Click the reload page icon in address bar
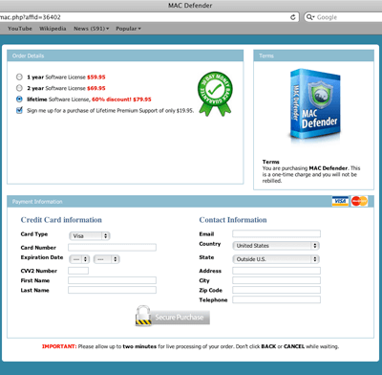The image size is (382, 375). click(293, 17)
